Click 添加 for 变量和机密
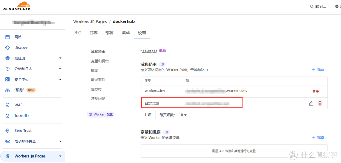341x163 pixels. pos(318,137)
